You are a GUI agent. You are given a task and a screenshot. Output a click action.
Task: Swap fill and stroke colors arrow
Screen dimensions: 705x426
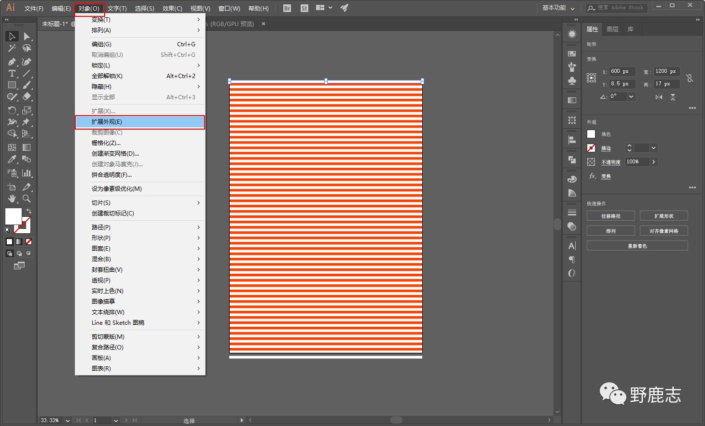[x=29, y=211]
